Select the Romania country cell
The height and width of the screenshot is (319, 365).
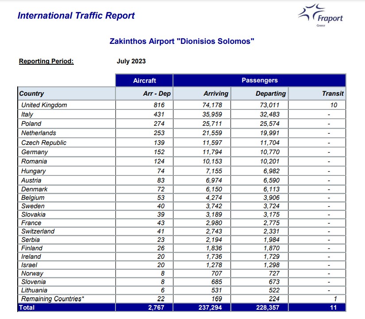coord(66,161)
